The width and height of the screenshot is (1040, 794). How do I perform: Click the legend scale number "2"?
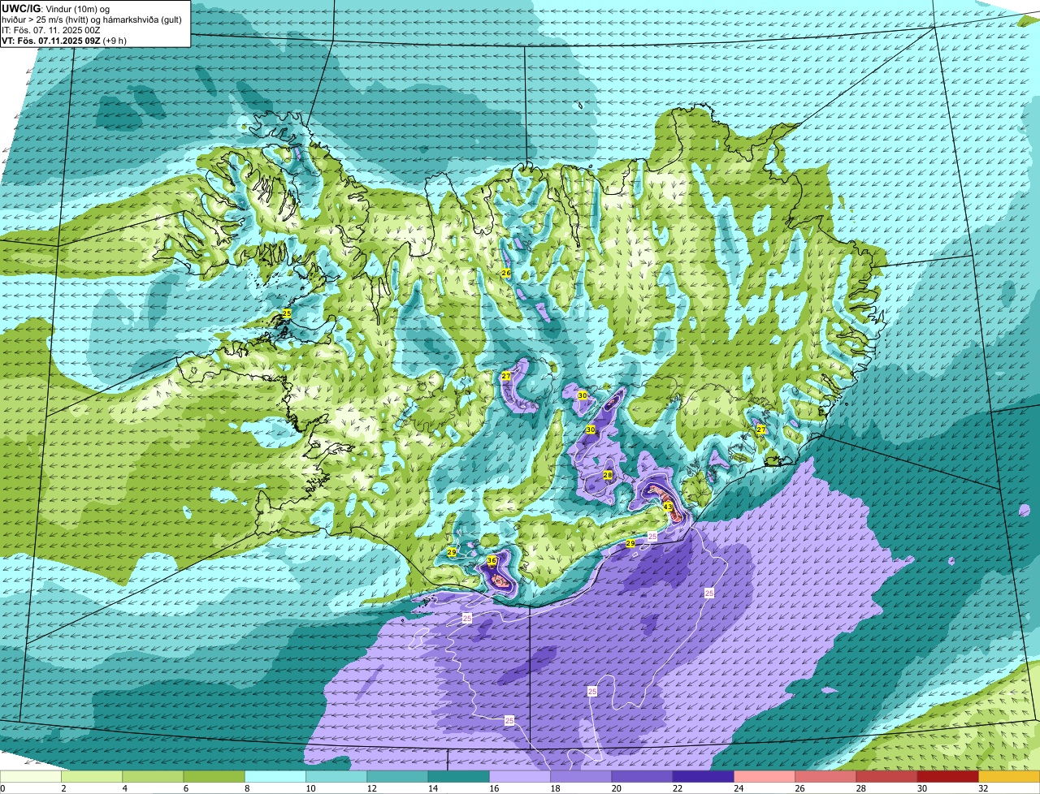[x=63, y=788]
